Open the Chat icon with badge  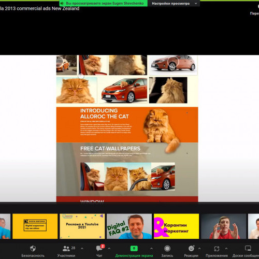[100, 248]
